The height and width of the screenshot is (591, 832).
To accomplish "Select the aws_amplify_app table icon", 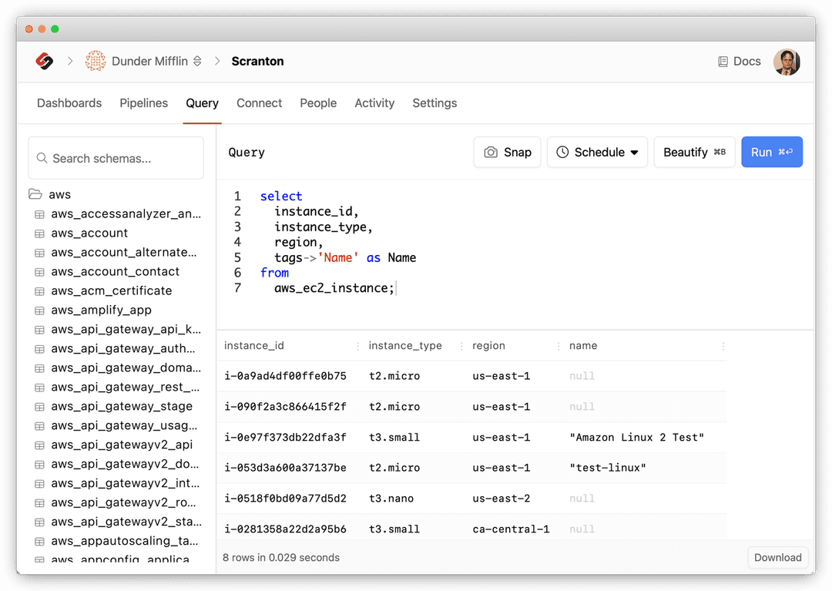I will point(39,310).
